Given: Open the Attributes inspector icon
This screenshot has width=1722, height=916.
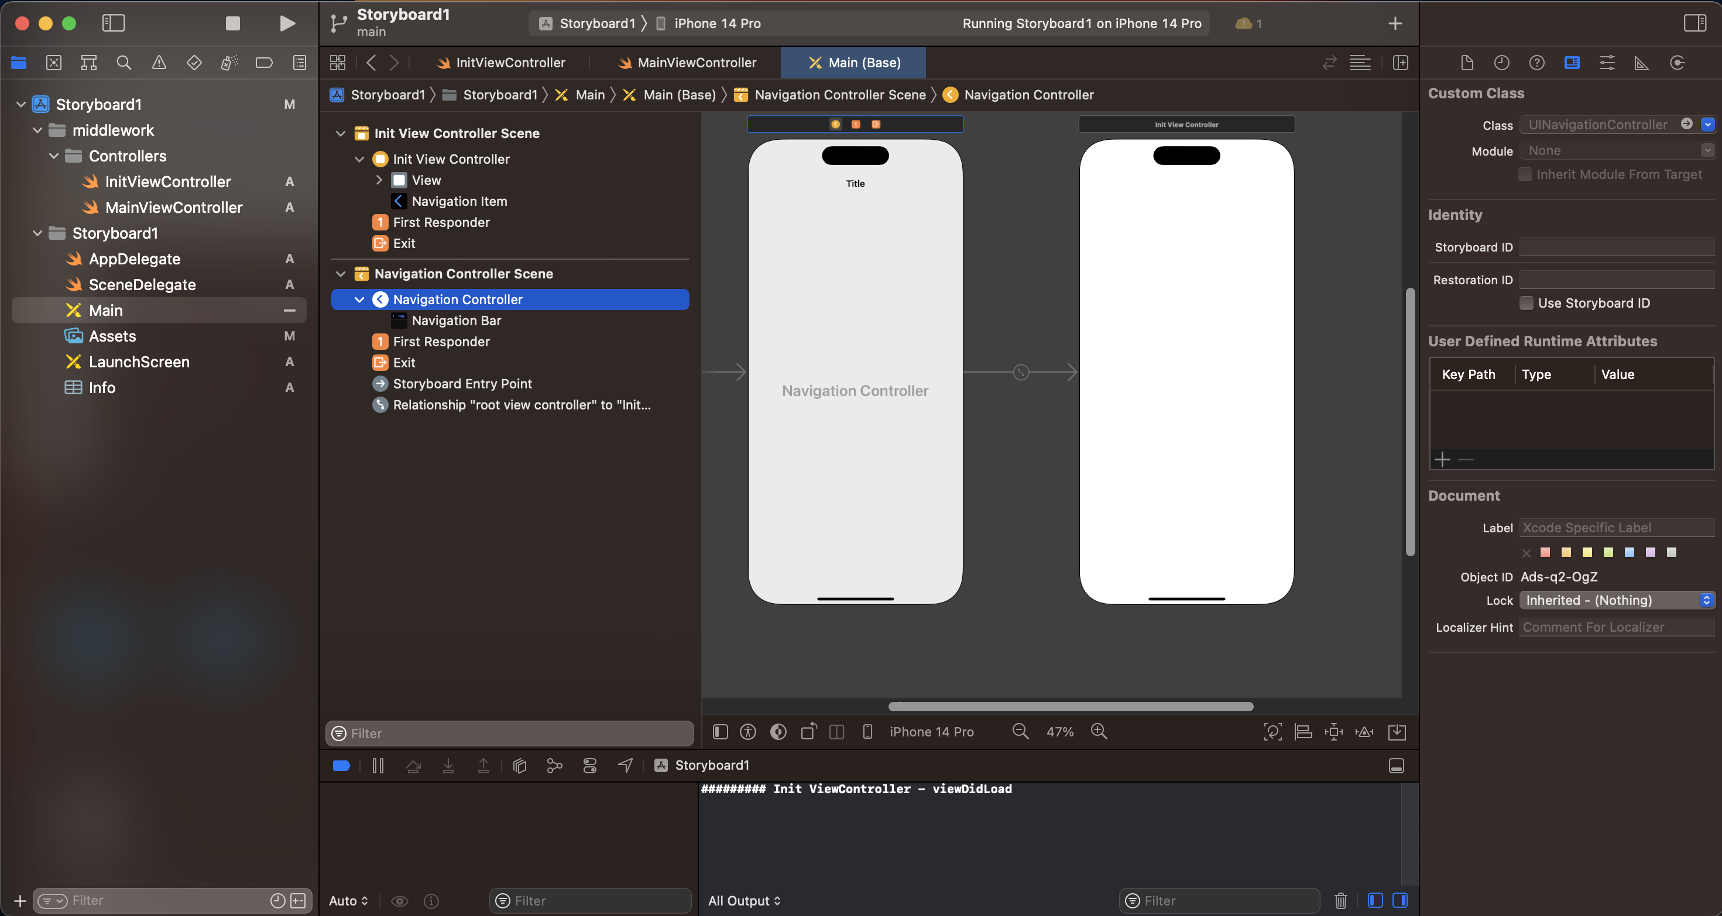Looking at the screenshot, I should click(1606, 63).
